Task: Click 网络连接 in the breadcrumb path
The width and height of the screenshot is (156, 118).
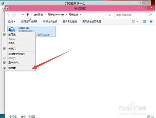Action: [74, 15]
